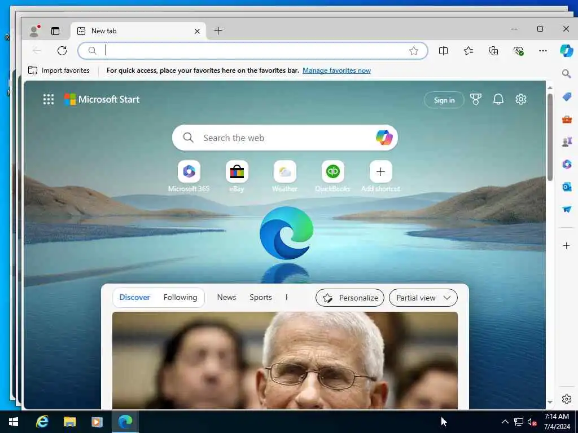Open Copilot icon in toolbar
Screen dimensions: 578x433
coord(566,50)
